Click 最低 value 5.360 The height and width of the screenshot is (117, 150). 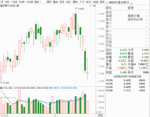click(x=145, y=57)
